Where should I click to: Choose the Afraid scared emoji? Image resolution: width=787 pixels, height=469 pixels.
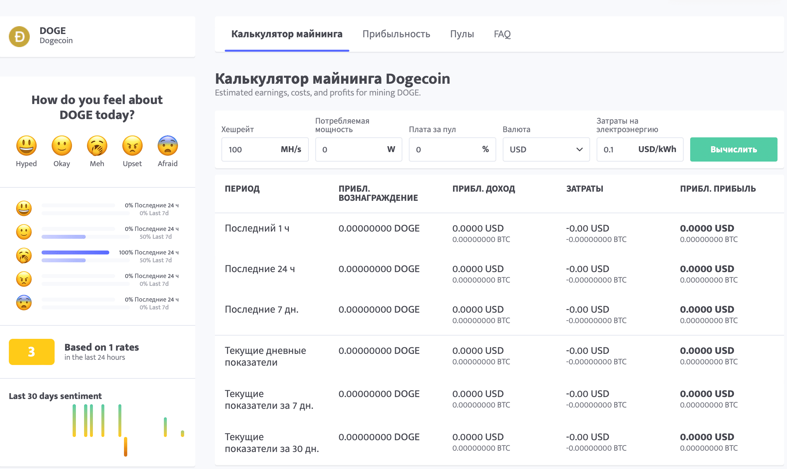tap(167, 146)
